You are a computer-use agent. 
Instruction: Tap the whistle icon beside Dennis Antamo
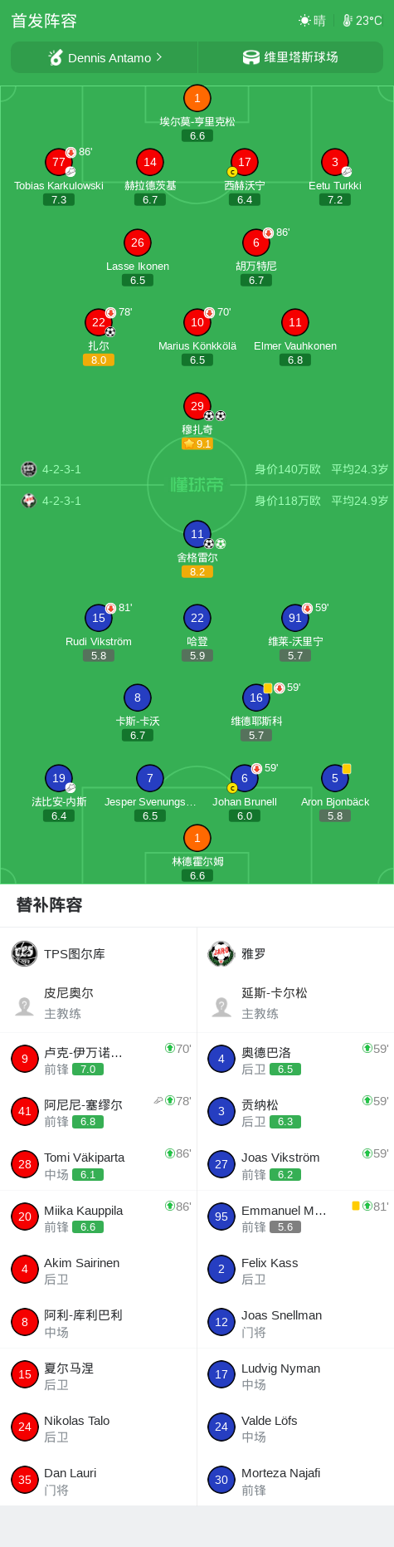pyautogui.click(x=56, y=57)
